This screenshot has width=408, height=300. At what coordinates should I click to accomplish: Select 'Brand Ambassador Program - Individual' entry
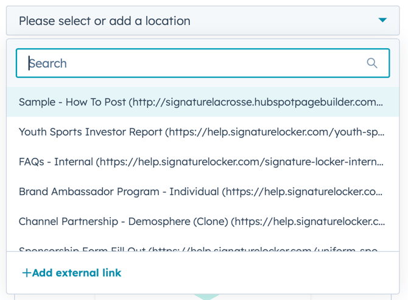tap(201, 191)
